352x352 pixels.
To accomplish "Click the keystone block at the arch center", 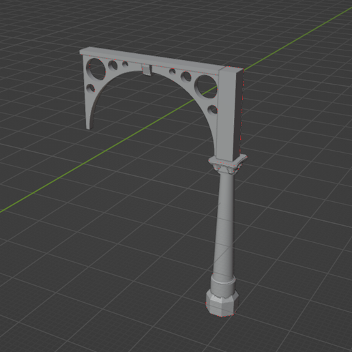I will (x=147, y=70).
